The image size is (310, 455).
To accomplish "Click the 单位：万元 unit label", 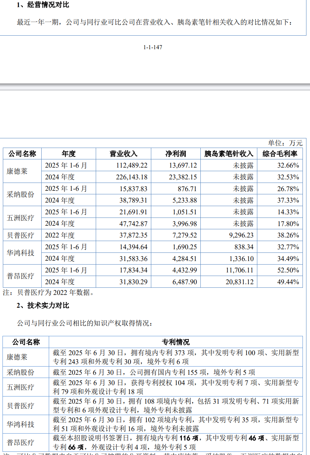I will point(285,143).
